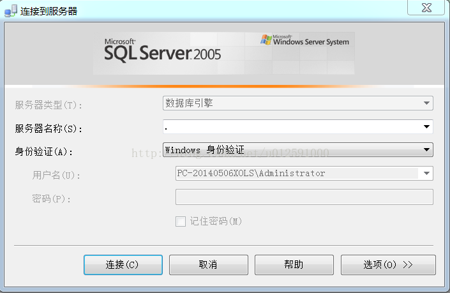Click the Windows Server System flag logo
450x293 pixels.
pos(266,40)
